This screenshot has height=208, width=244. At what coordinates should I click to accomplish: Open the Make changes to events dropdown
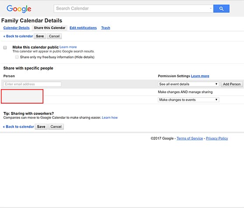click(x=188, y=100)
